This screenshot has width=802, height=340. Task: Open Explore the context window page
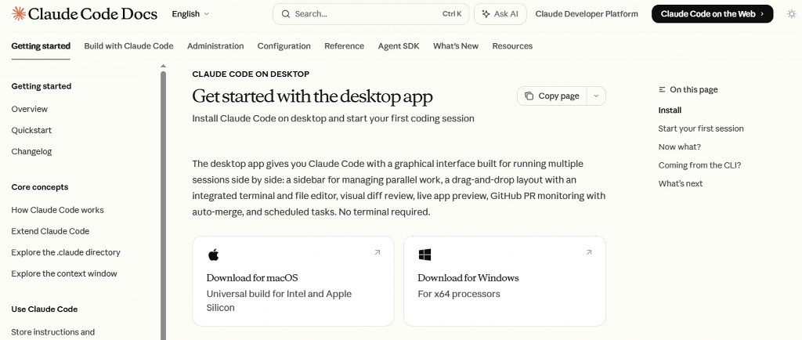pos(64,273)
